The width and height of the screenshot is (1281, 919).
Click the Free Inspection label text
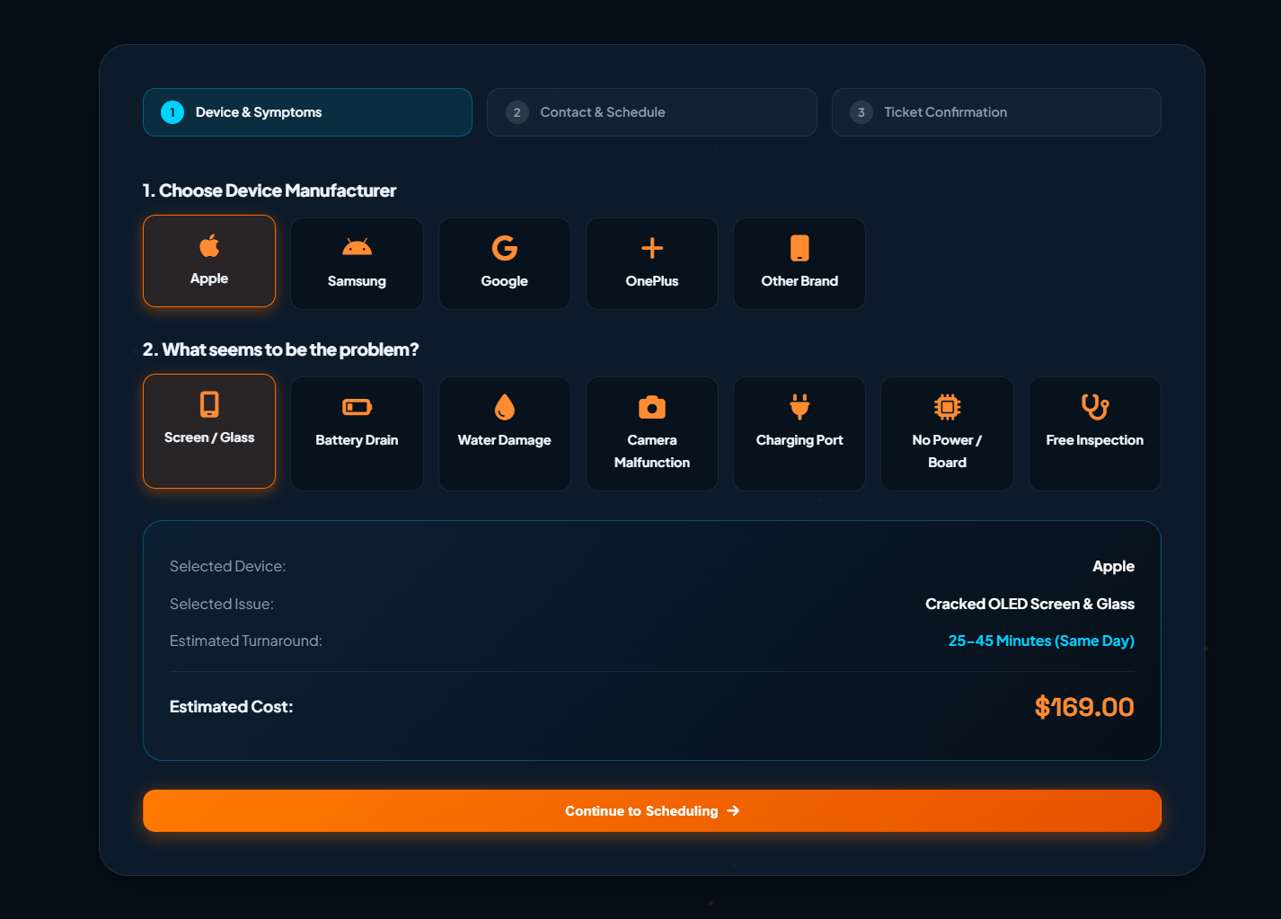(1095, 440)
